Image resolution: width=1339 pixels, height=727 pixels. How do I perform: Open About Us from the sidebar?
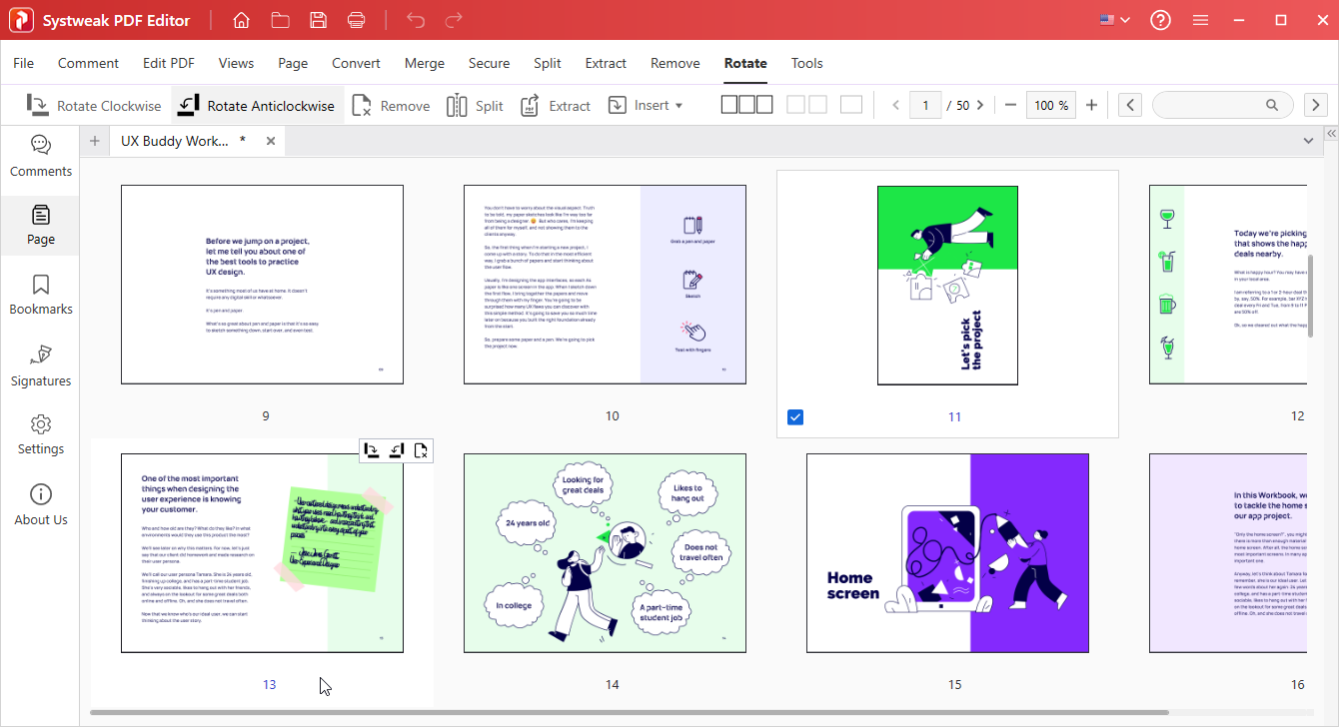(40, 505)
